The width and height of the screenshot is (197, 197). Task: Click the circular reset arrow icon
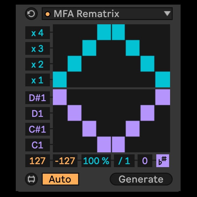click(x=32, y=14)
